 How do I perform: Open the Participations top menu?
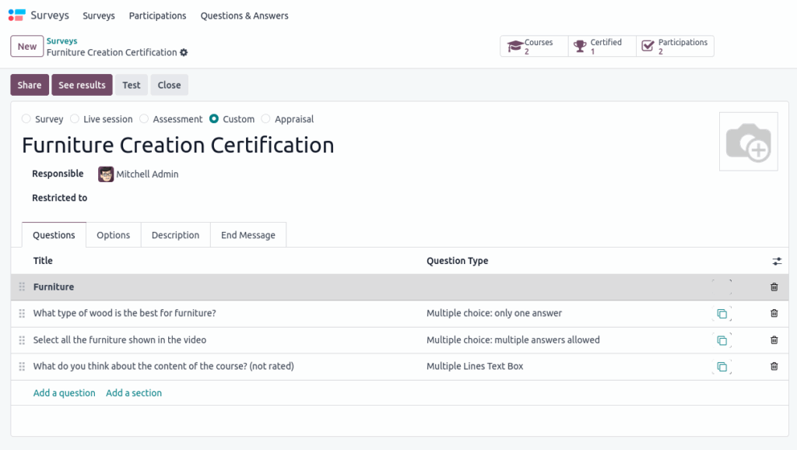(x=157, y=16)
